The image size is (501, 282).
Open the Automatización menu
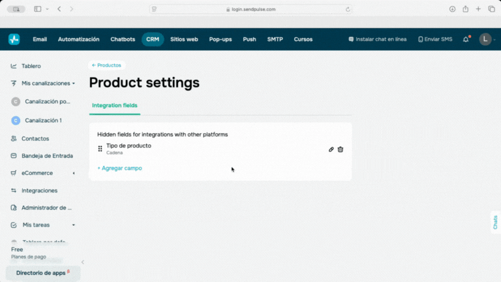[78, 39]
